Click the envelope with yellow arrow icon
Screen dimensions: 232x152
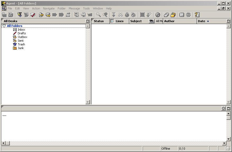(48, 15)
